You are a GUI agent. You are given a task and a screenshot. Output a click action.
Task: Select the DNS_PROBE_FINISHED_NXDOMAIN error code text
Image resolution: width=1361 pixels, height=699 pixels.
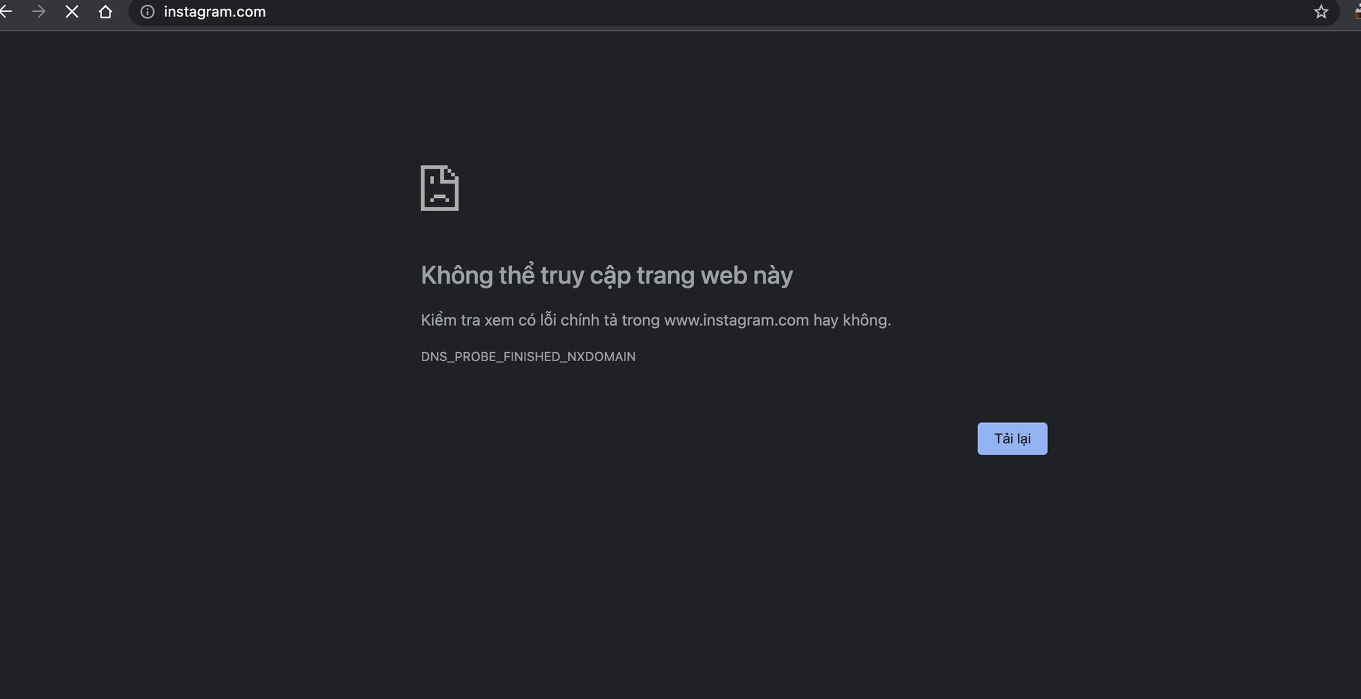[x=528, y=356]
